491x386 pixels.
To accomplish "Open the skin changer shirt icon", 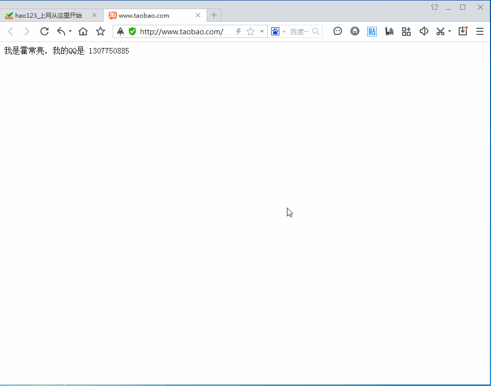I will (434, 7).
